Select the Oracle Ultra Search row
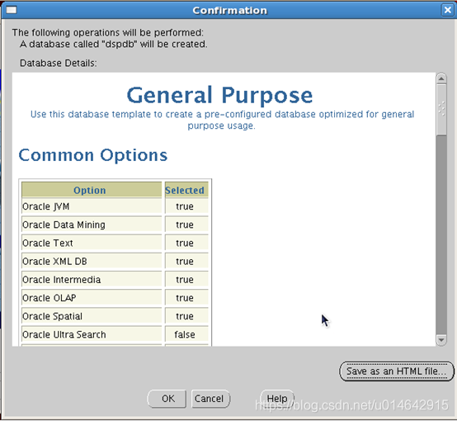 click(x=115, y=334)
